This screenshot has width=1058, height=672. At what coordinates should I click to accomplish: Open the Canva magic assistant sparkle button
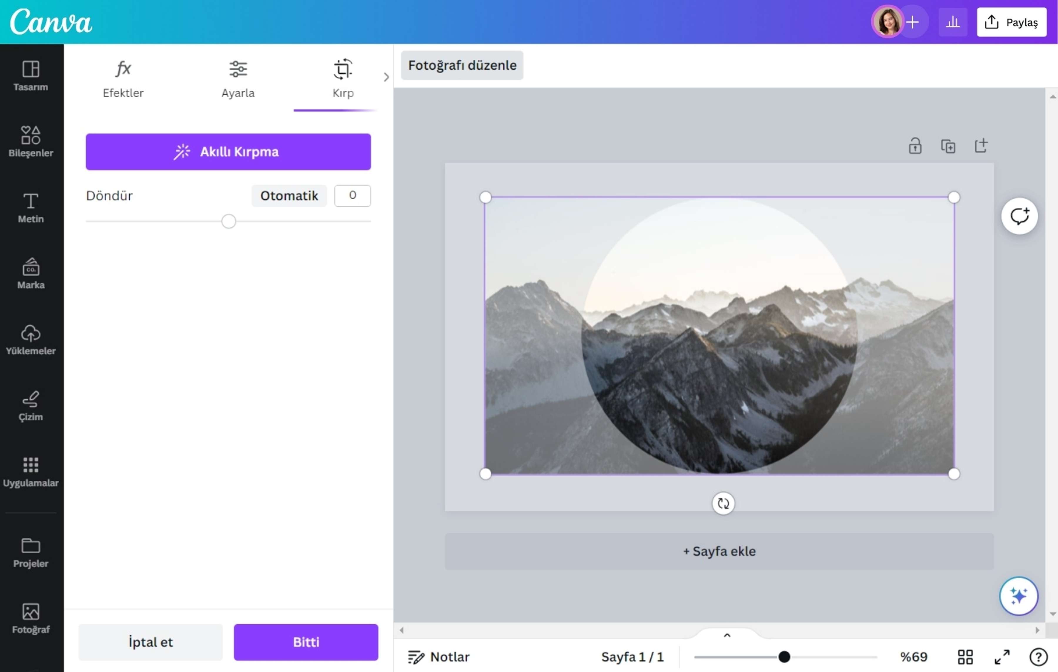click(x=1018, y=596)
